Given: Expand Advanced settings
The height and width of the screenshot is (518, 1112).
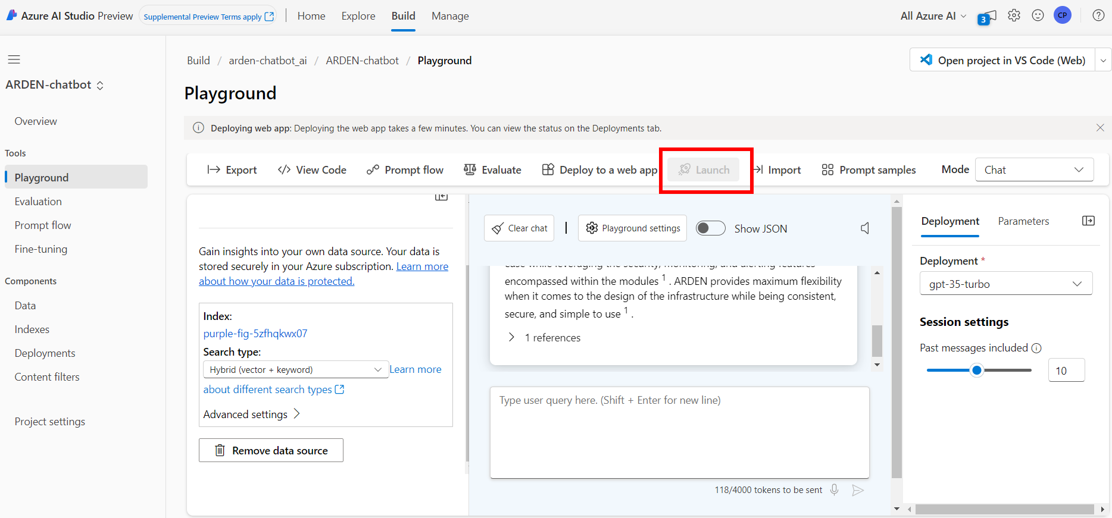Looking at the screenshot, I should [252, 414].
